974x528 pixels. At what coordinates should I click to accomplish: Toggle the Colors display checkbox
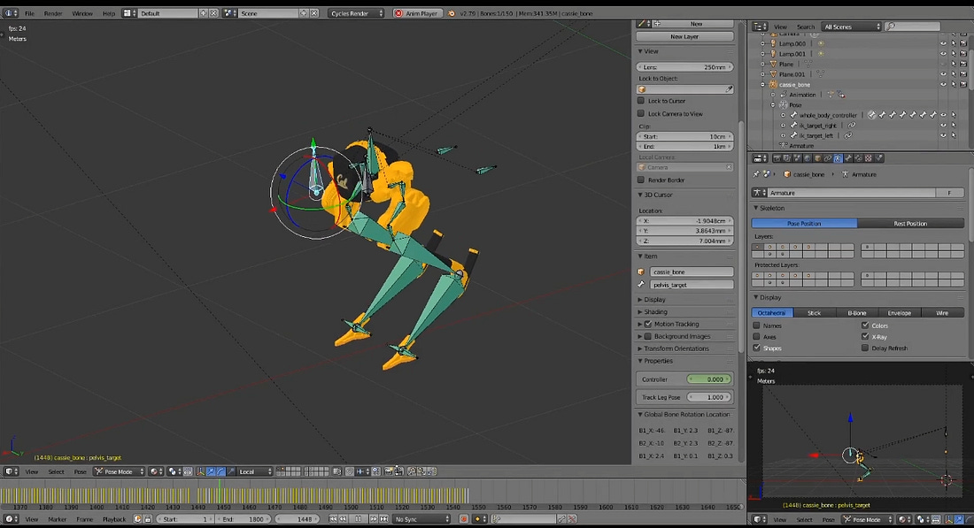click(865, 325)
